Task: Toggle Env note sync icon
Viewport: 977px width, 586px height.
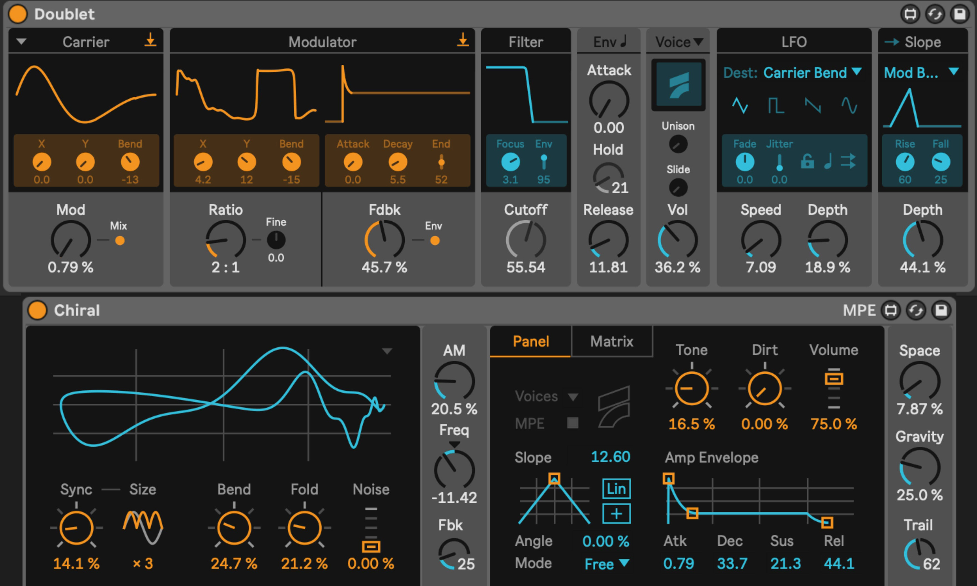Action: (x=624, y=41)
